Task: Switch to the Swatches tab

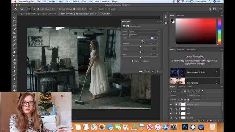Action: [x=180, y=15]
